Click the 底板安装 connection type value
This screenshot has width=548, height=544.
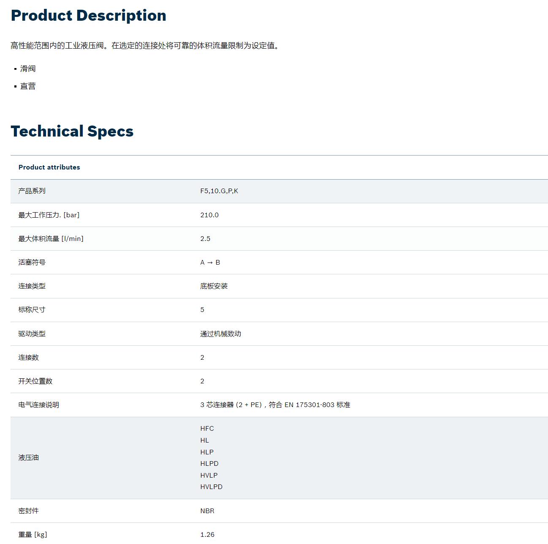(x=214, y=286)
